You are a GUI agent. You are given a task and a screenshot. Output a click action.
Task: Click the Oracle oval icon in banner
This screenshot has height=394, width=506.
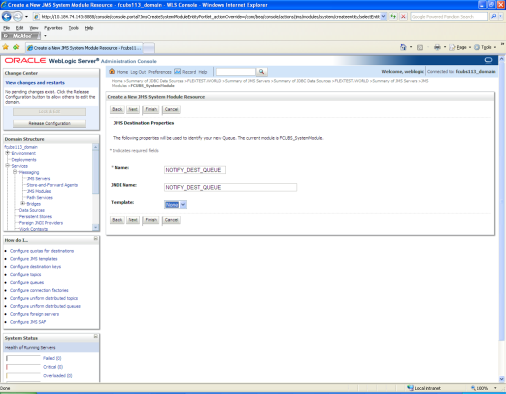coord(488,60)
